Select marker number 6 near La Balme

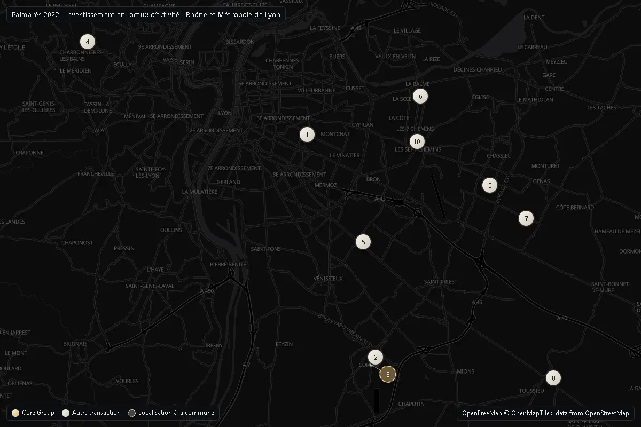pos(420,97)
